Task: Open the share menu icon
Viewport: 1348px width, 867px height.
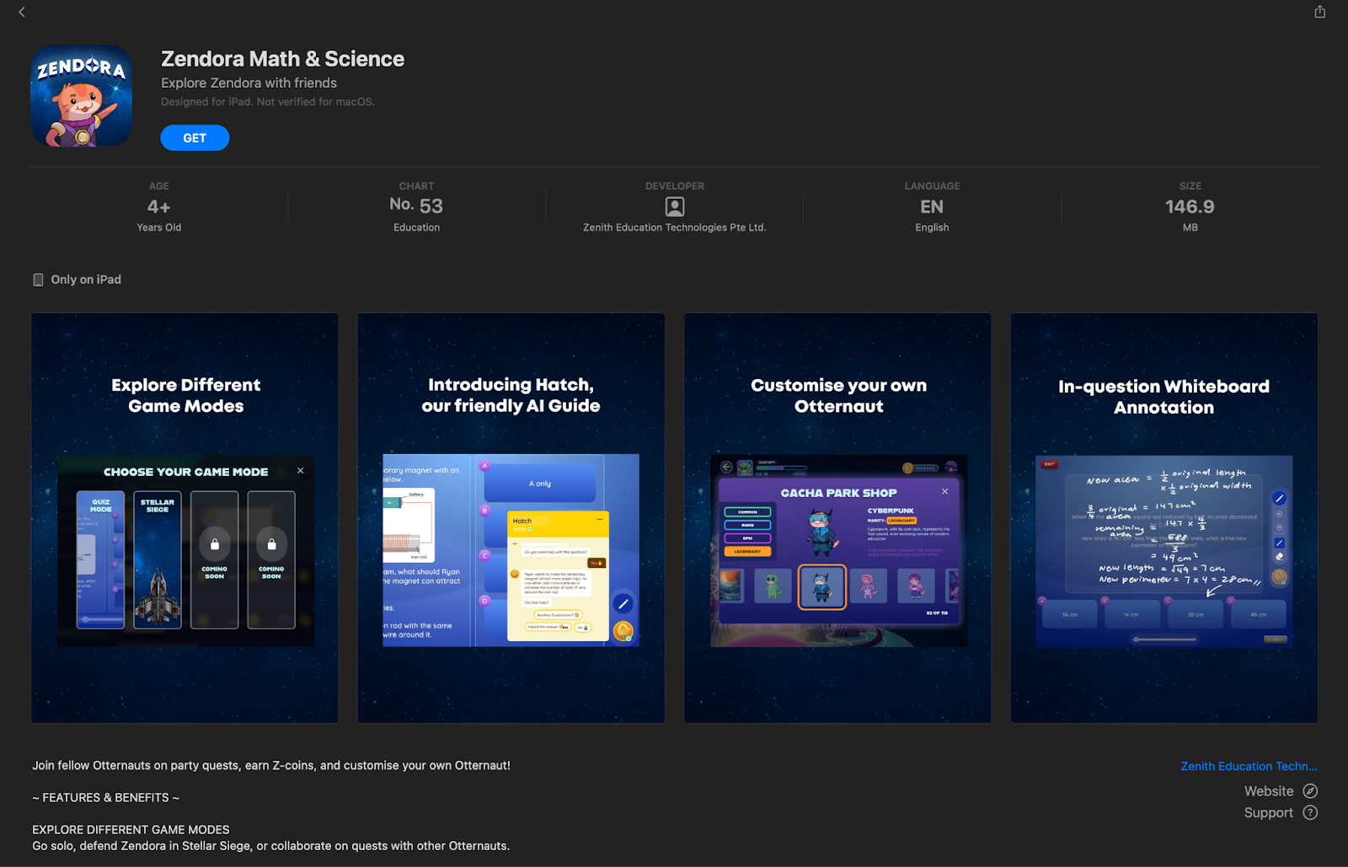Action: (1320, 12)
